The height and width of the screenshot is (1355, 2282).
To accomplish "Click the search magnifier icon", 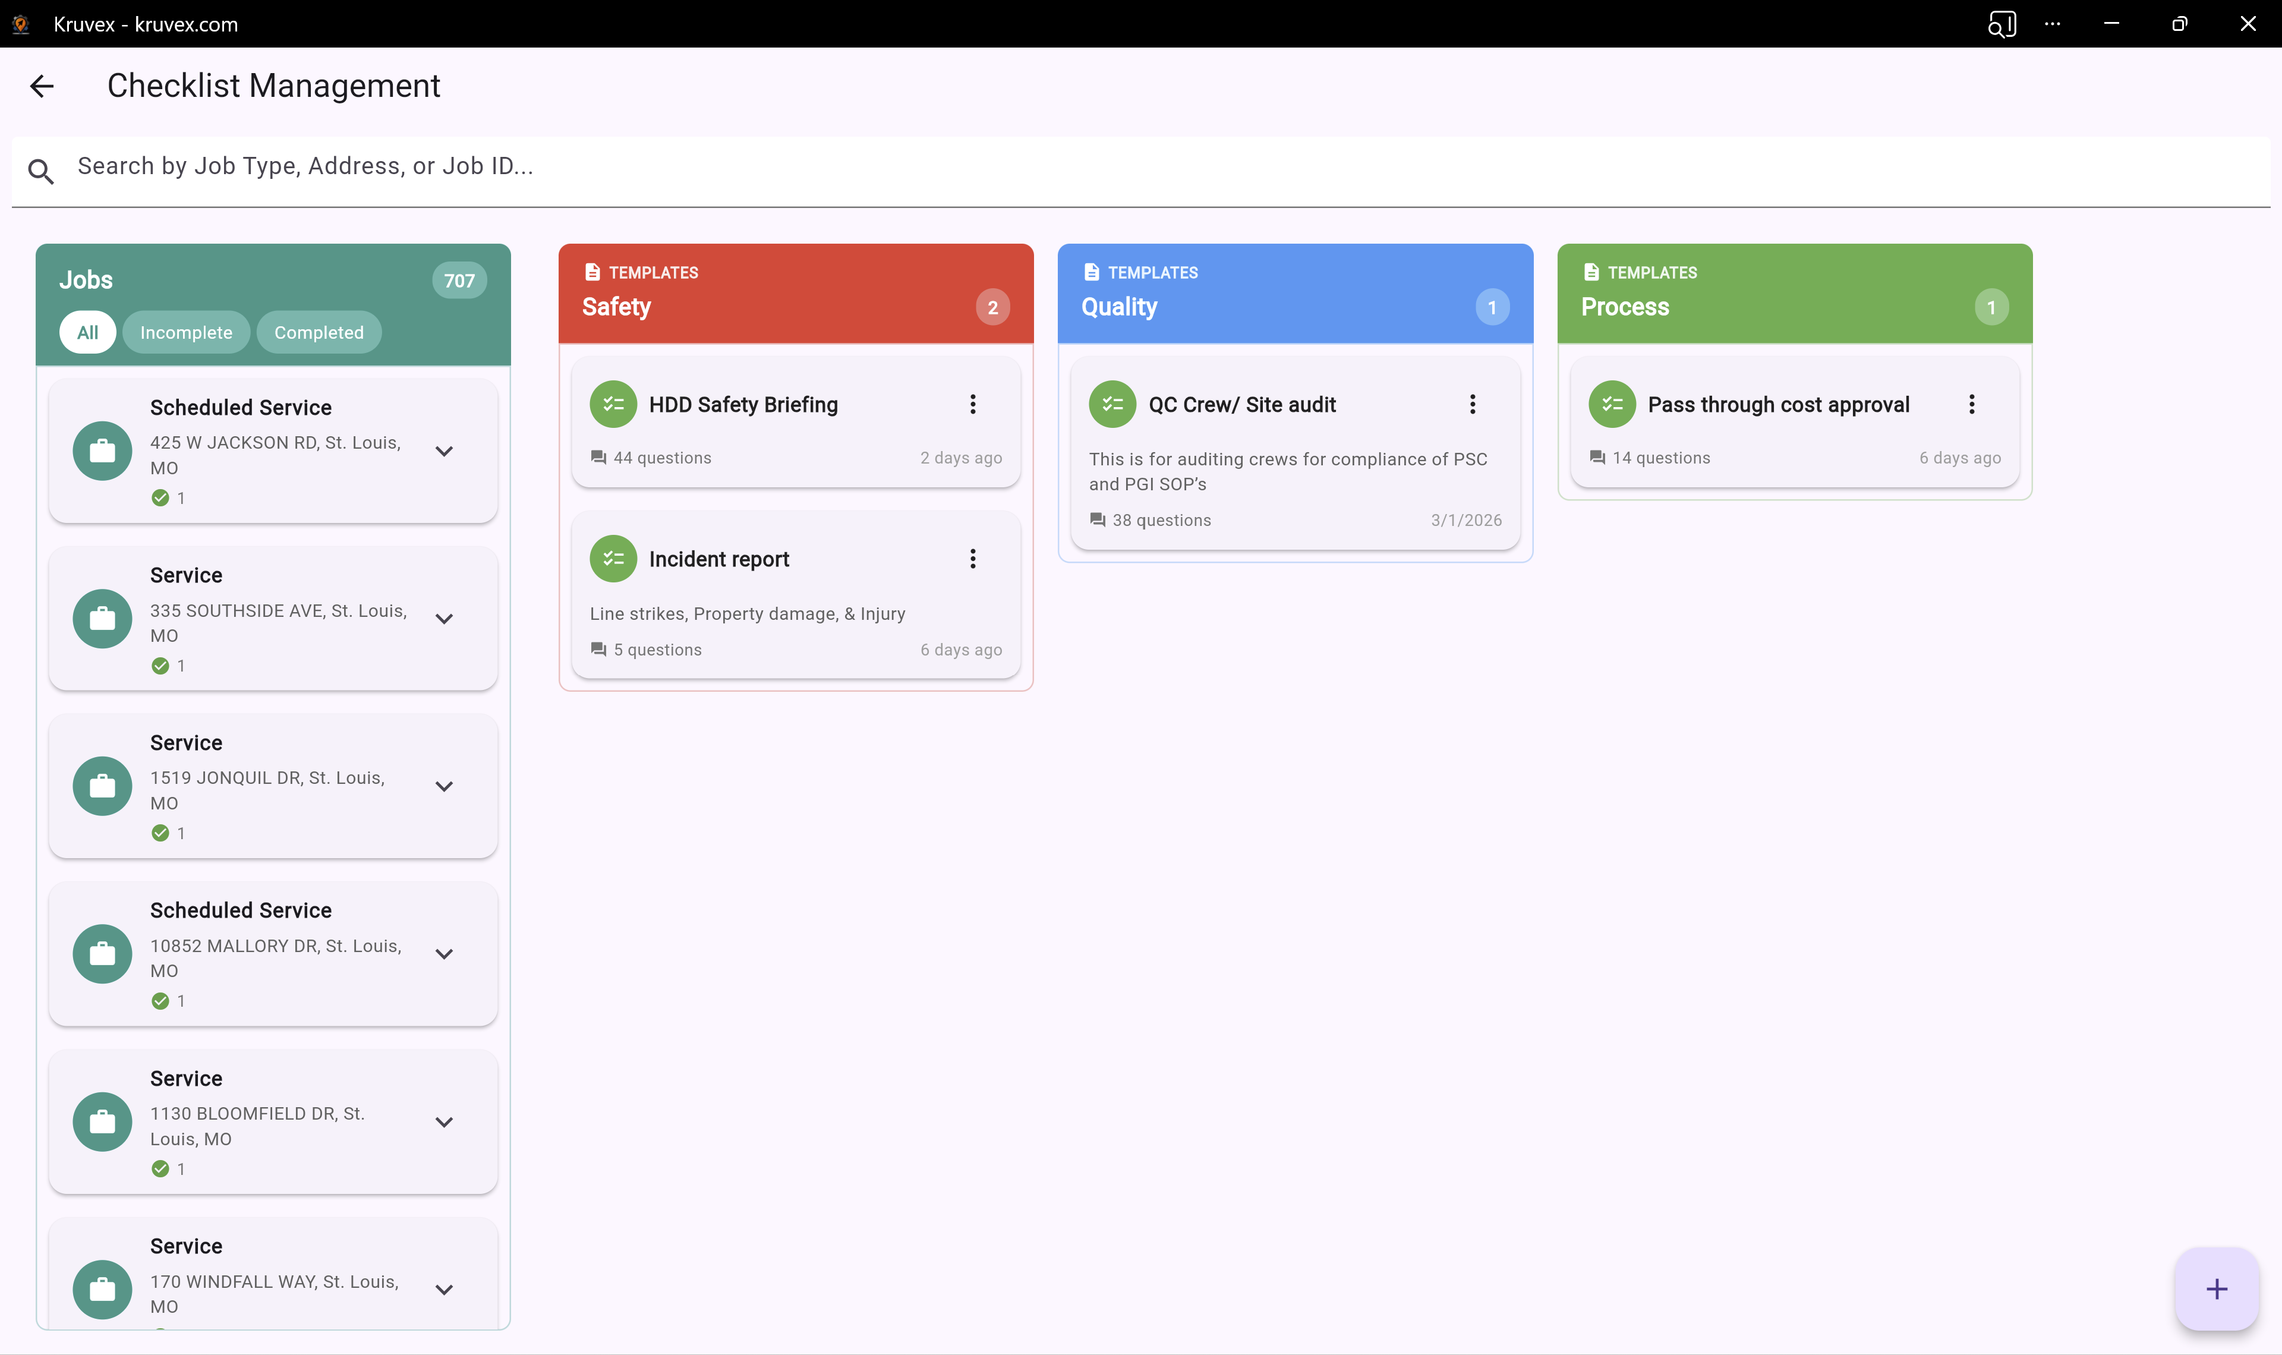I will (40, 171).
